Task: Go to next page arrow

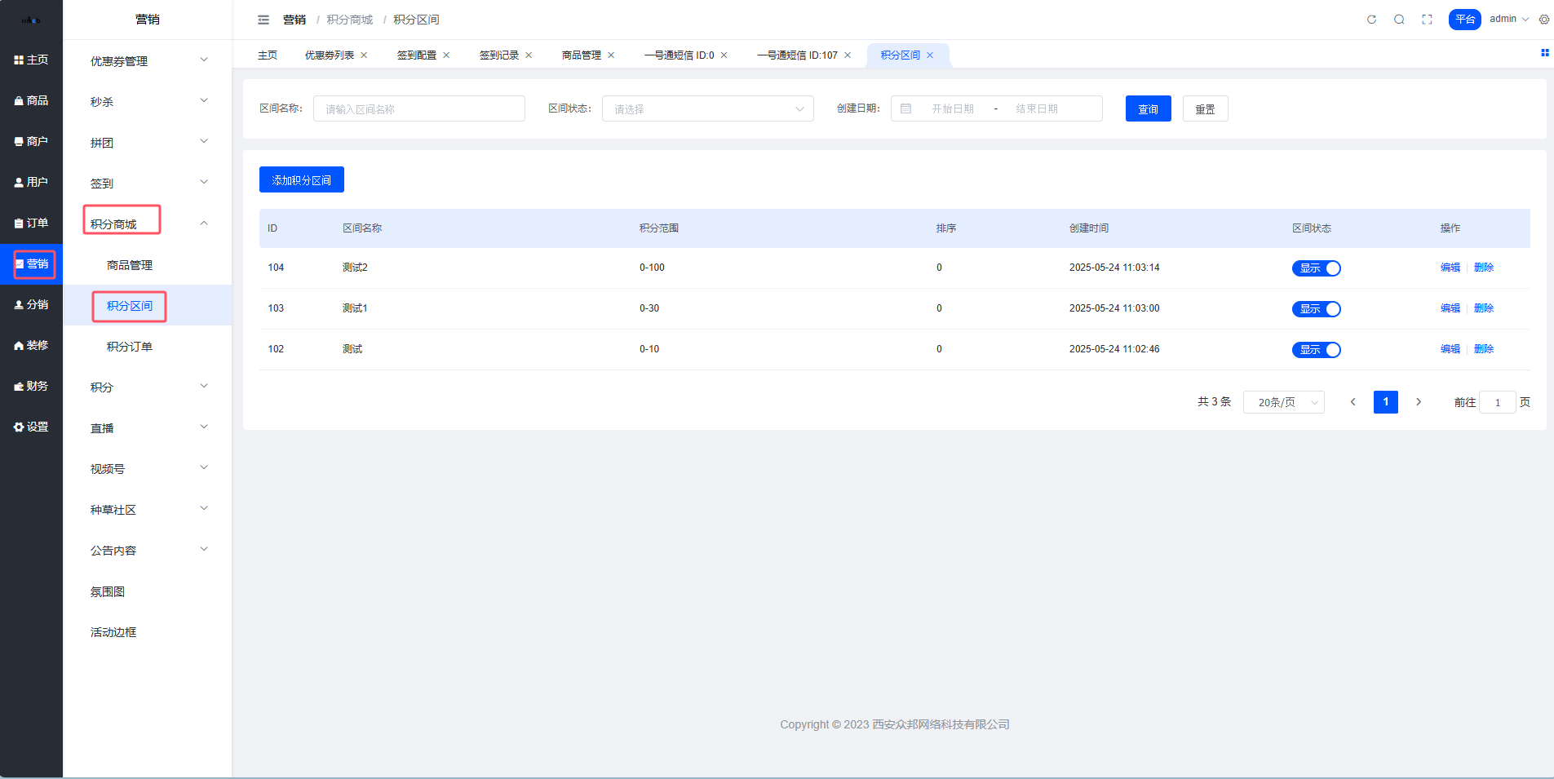Action: coord(1419,402)
